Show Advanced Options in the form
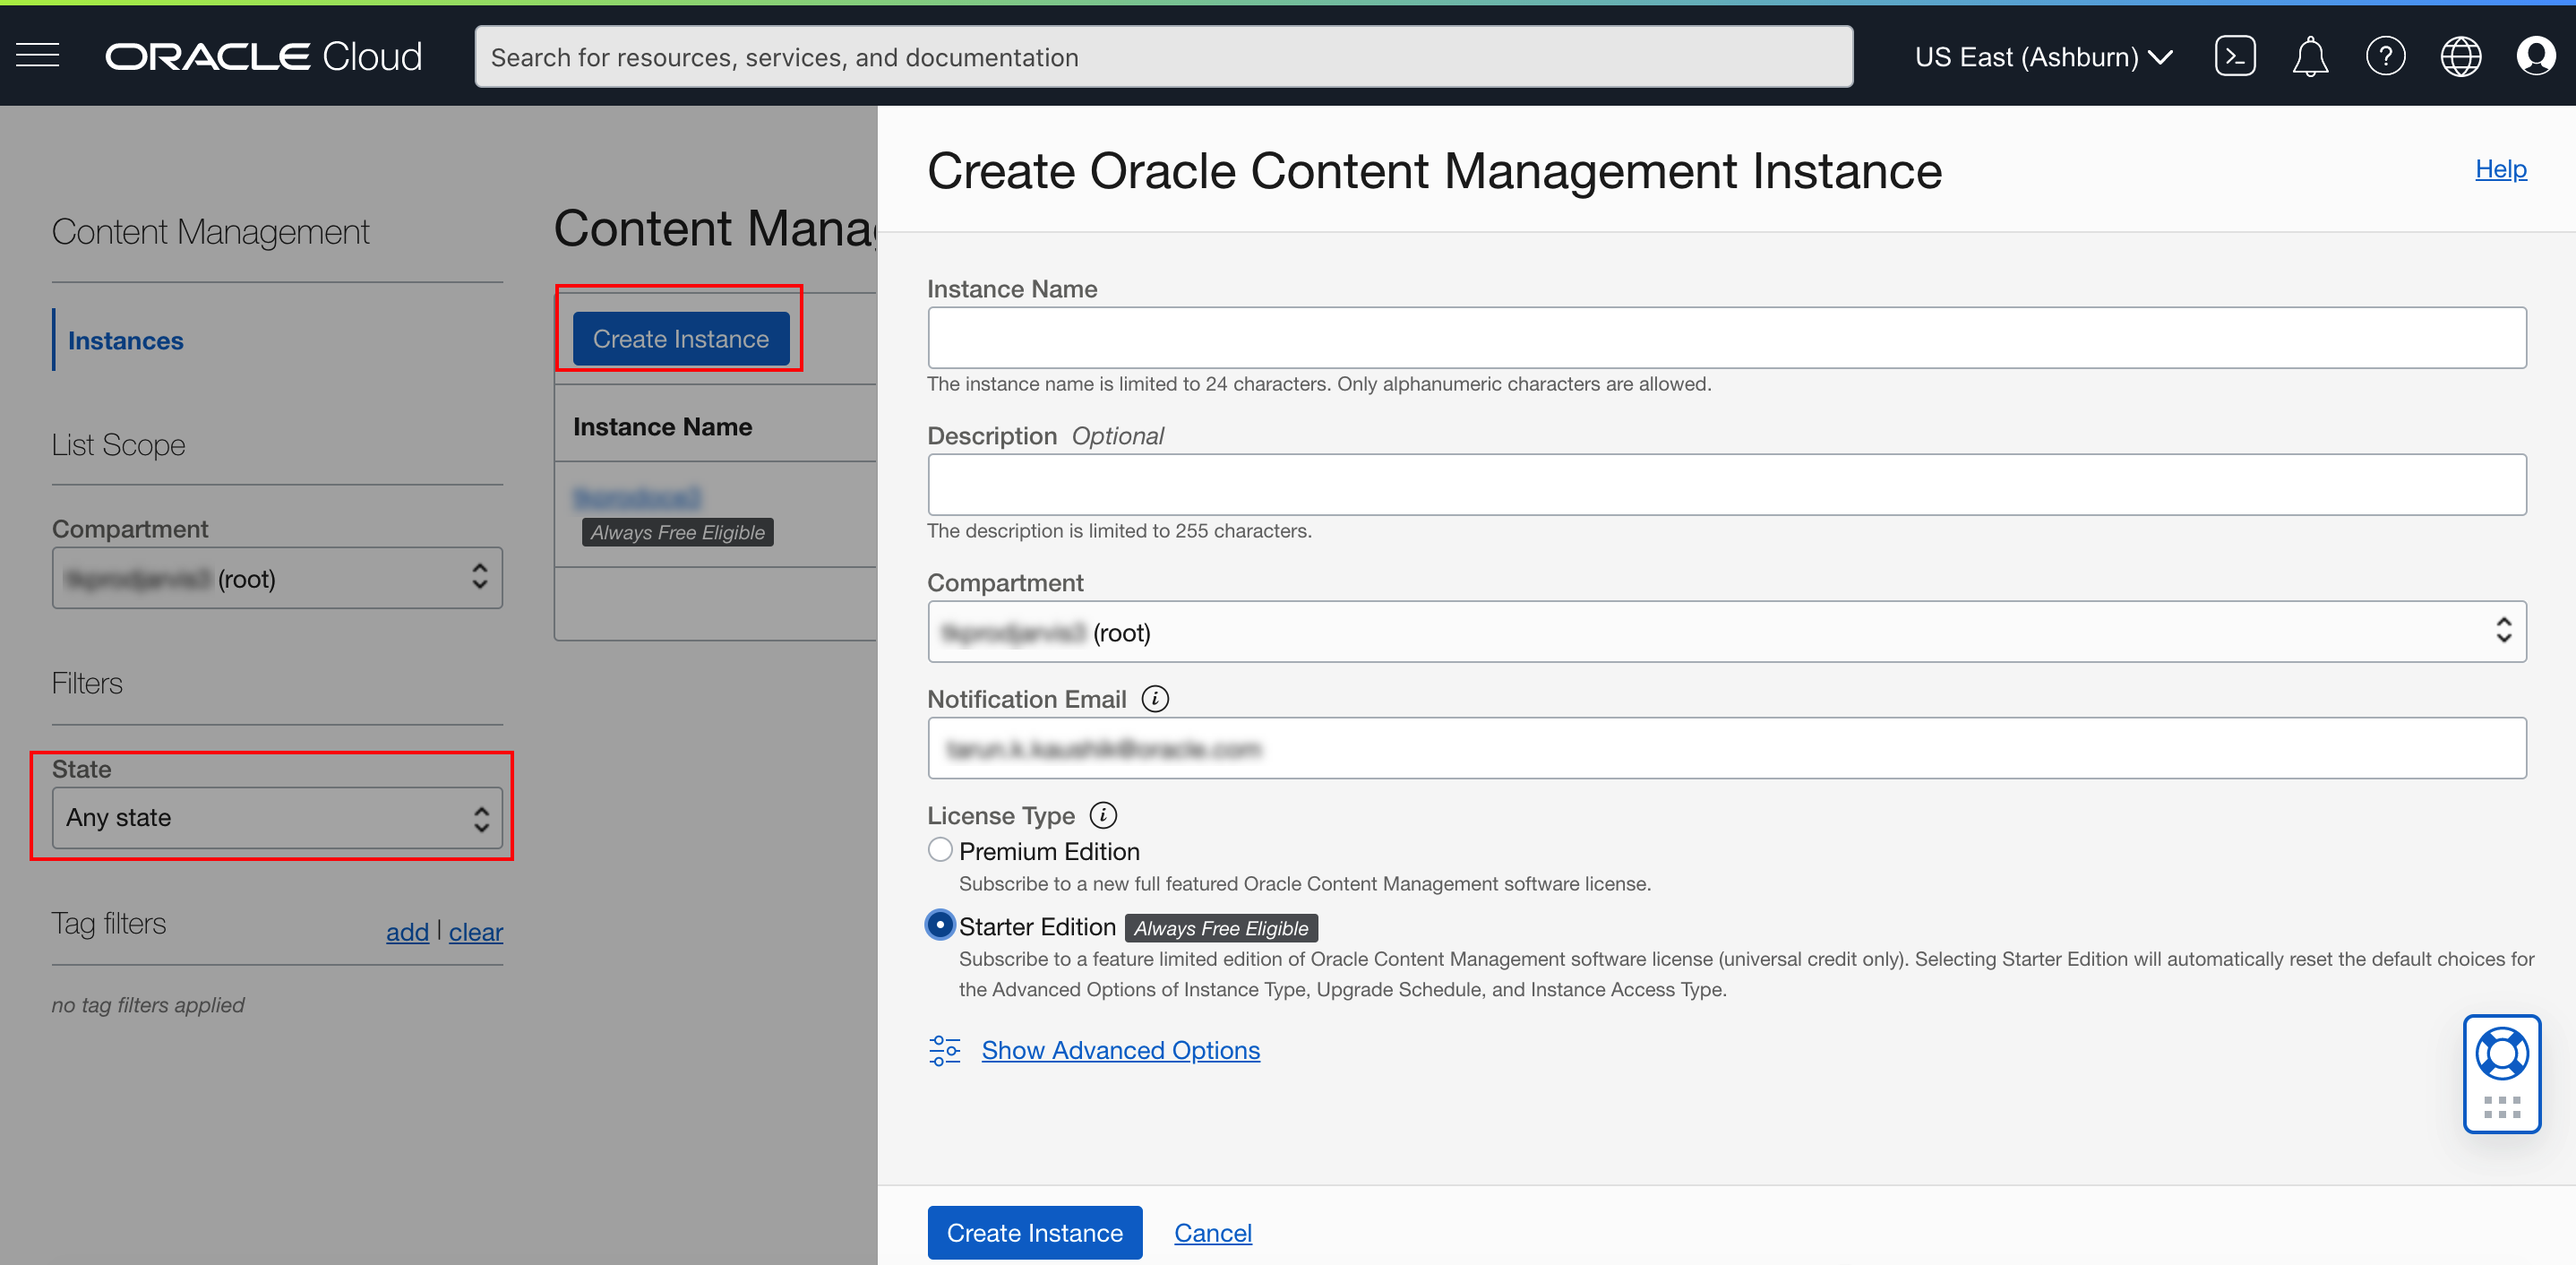 tap(1120, 1050)
